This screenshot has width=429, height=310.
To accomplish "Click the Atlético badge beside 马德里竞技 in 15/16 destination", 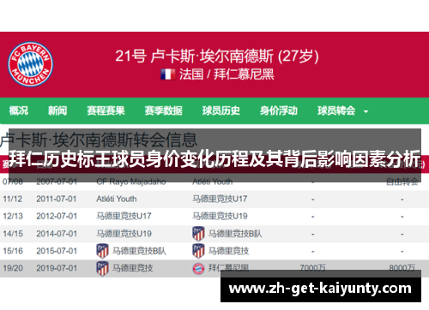I will pos(198,251).
